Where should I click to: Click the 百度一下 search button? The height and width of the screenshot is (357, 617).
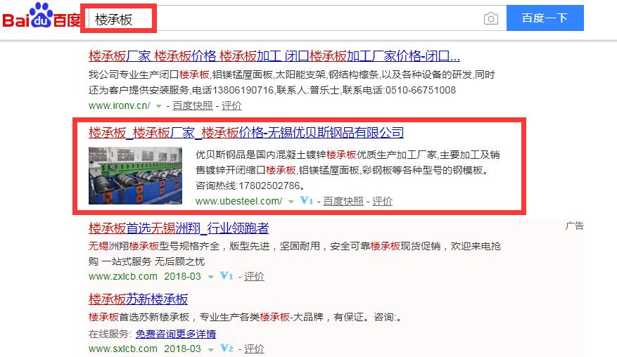pos(545,18)
